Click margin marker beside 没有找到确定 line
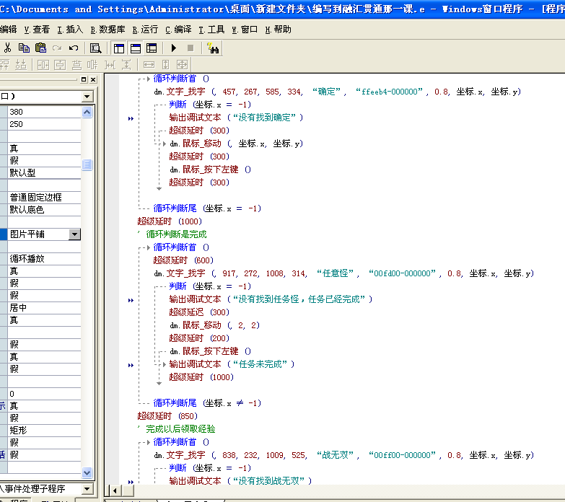Viewport: 565px width, 502px height. point(131,118)
